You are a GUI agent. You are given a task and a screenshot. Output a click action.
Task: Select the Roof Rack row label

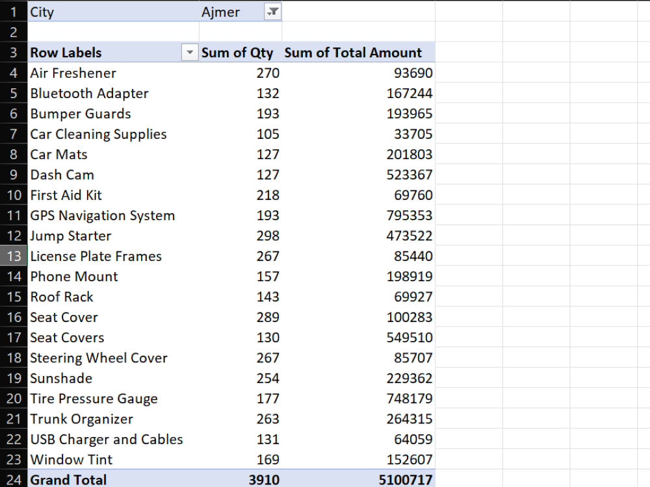point(113,297)
